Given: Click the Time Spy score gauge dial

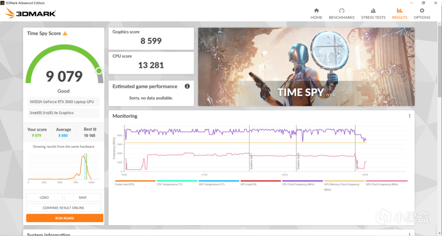Looking at the screenshot, I should tap(64, 64).
